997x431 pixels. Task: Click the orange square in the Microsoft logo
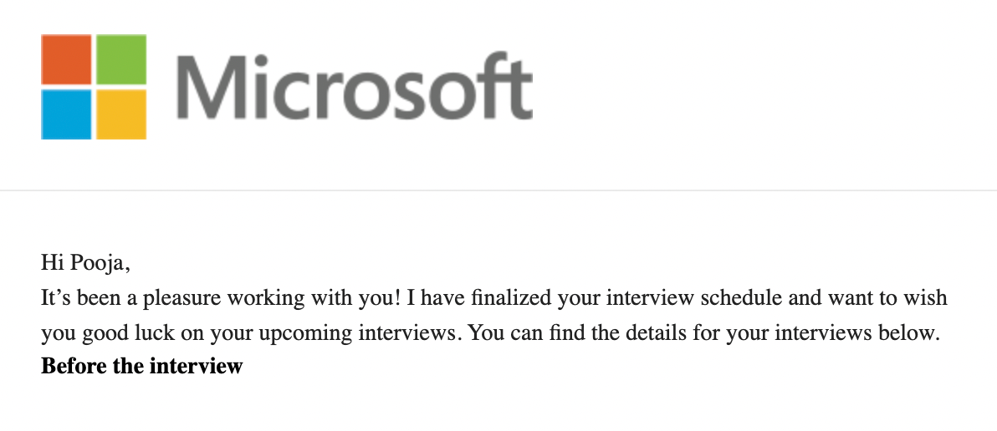click(67, 59)
